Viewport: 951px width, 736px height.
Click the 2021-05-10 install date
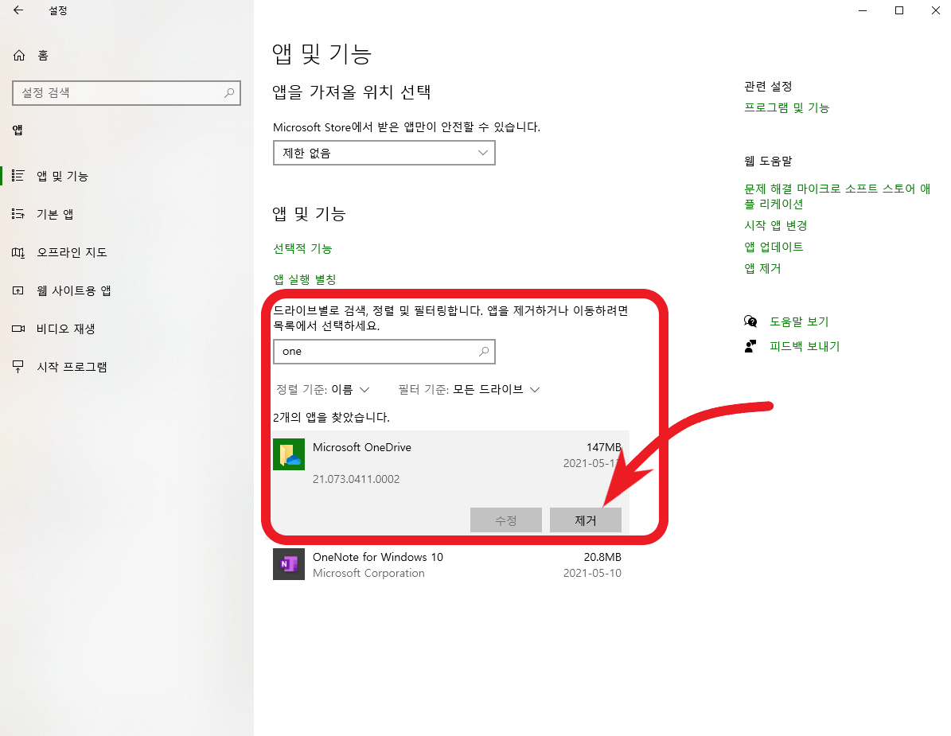coord(592,573)
